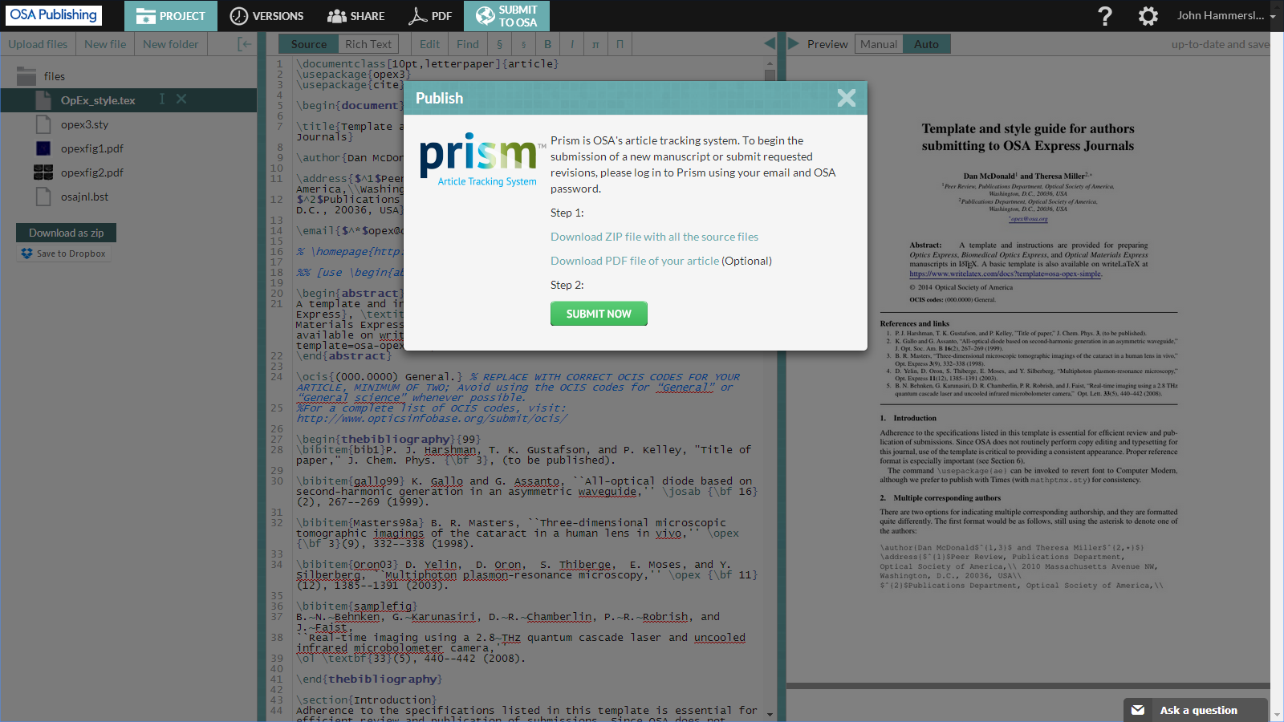Delete OpEx_style.tex with X icon

(181, 99)
